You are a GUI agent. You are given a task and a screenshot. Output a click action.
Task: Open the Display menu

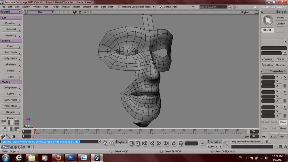[x=26, y=7]
